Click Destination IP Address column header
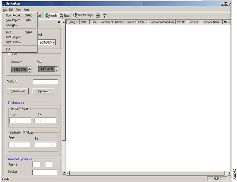The height and width of the screenshot is (182, 237). [x=162, y=22]
